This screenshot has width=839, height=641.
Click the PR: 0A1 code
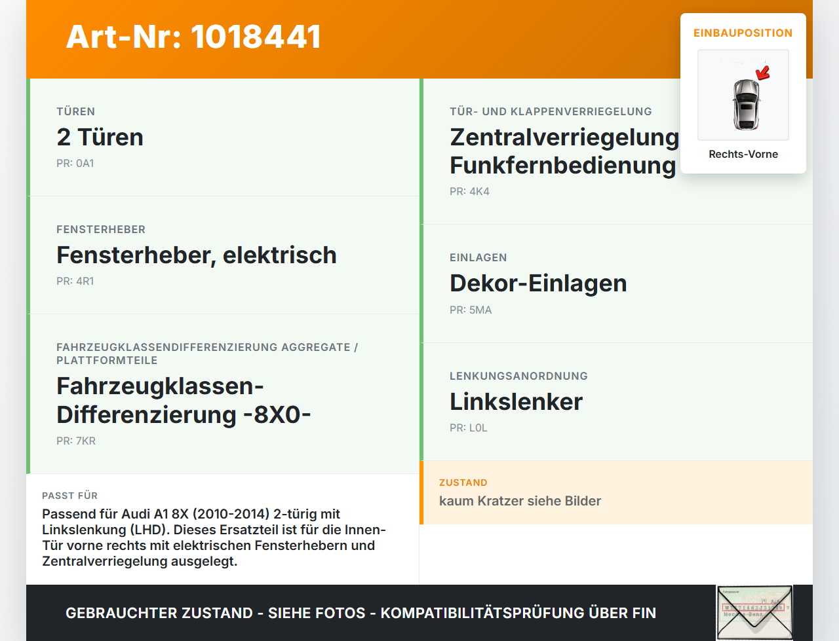[75, 164]
